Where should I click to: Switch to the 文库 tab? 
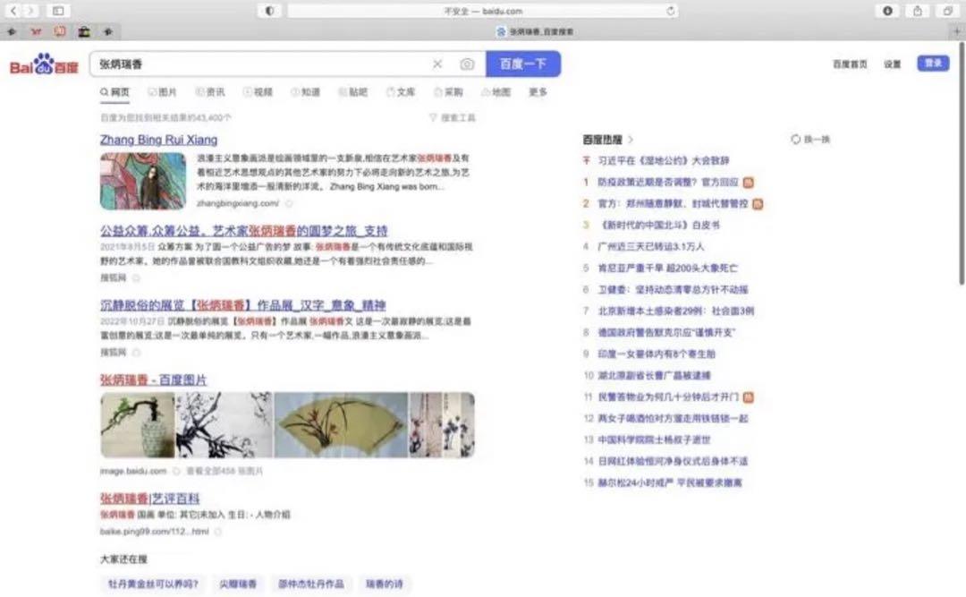pos(401,92)
